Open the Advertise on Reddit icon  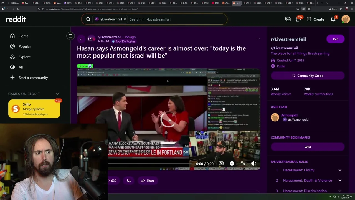(288, 19)
